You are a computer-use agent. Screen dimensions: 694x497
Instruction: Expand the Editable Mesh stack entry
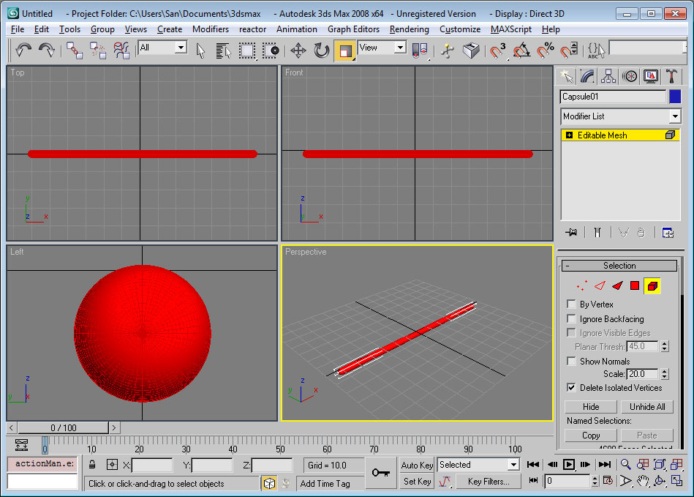click(x=569, y=135)
